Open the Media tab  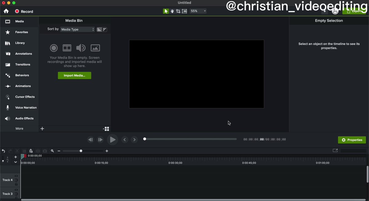[19, 21]
